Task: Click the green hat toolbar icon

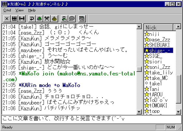Action: click(x=39, y=18)
